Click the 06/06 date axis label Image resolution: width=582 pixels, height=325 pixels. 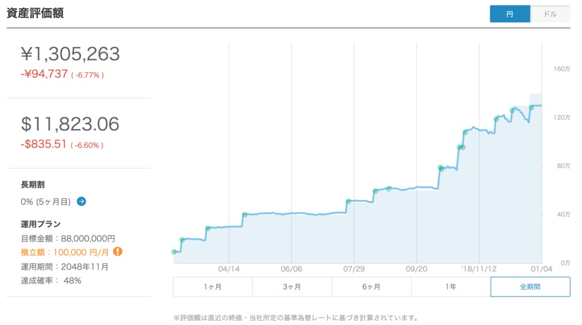(292, 269)
